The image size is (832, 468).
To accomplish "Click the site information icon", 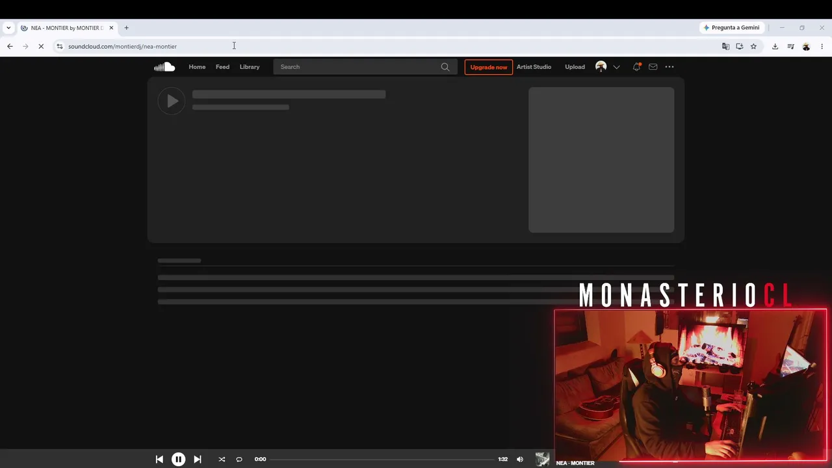I will pyautogui.click(x=60, y=46).
